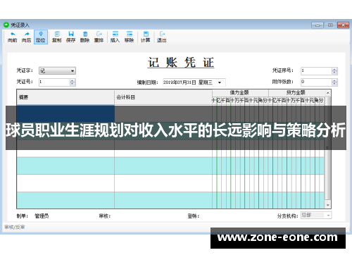Click into the 附件张数 number field
Screen dimensions: 352x255
pos(316,82)
